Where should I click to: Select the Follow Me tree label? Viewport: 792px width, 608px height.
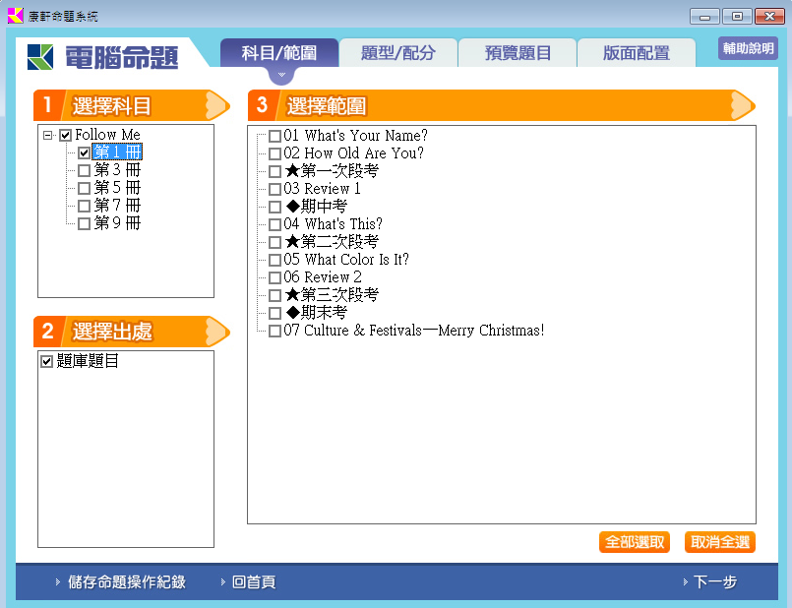pos(107,135)
